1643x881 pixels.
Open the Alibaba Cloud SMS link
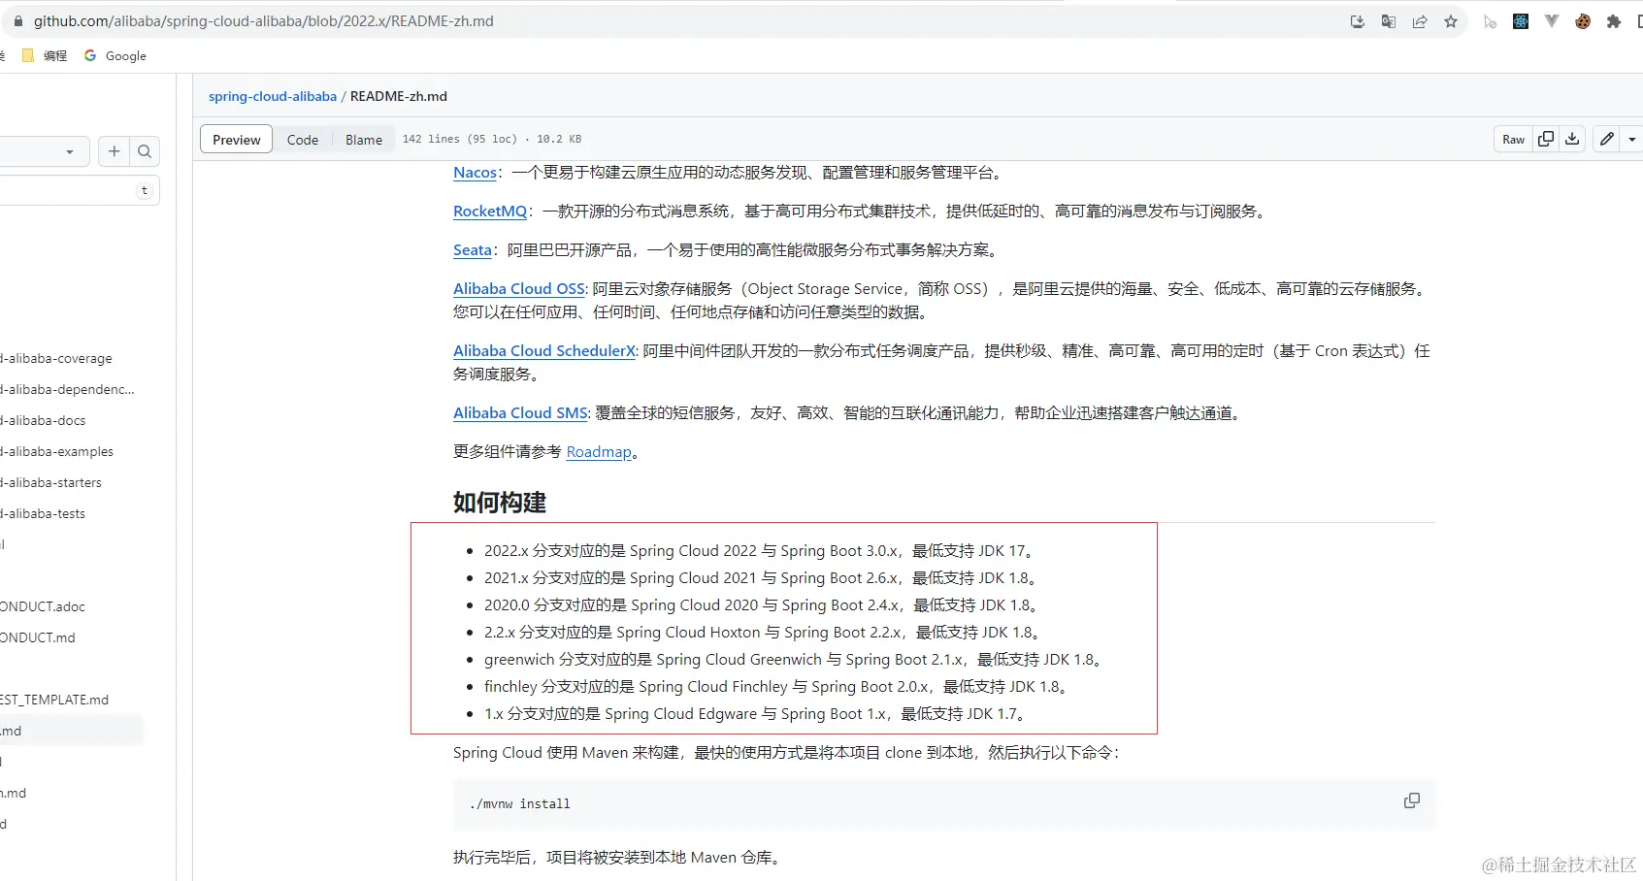[x=520, y=413]
